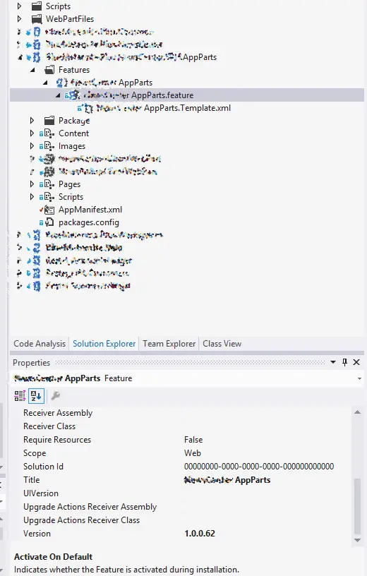
Task: Select the Receiver Assembly property
Action: 58,413
